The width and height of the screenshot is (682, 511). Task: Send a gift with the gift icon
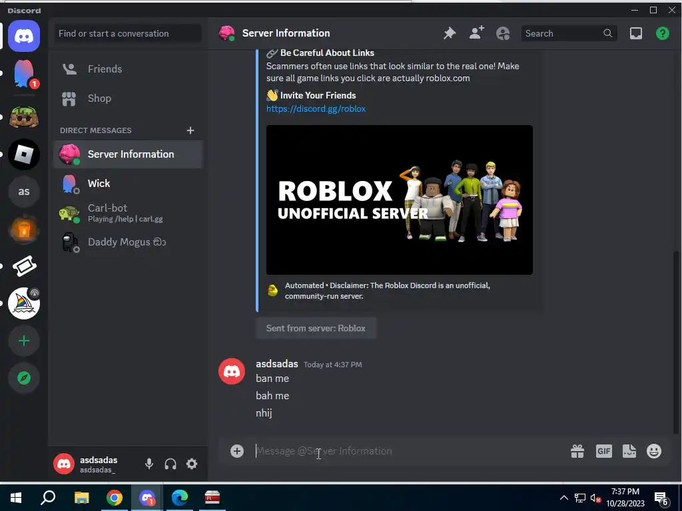(577, 451)
